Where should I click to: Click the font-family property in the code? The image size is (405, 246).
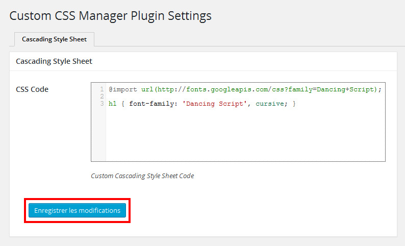pos(151,104)
